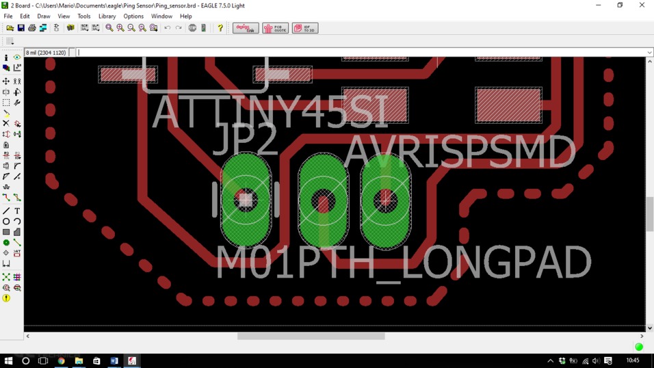Redo the last undone action
This screenshot has width=654, height=368.
[x=179, y=28]
